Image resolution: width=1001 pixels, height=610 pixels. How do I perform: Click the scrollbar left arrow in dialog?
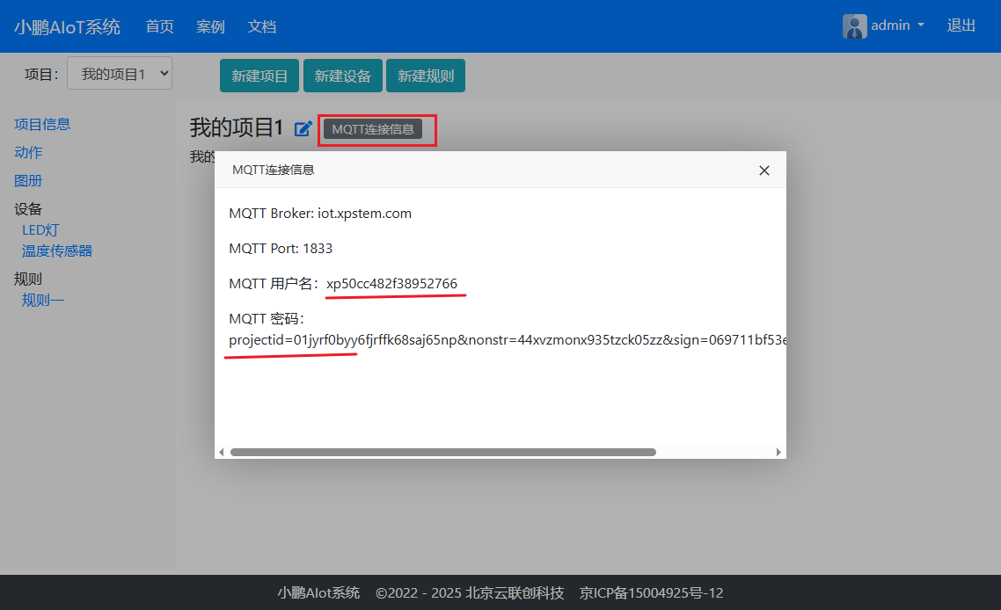click(222, 453)
